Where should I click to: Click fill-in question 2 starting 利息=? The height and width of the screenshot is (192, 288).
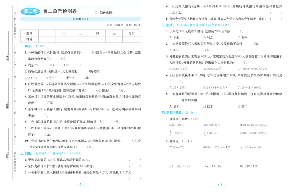tap(53, 65)
